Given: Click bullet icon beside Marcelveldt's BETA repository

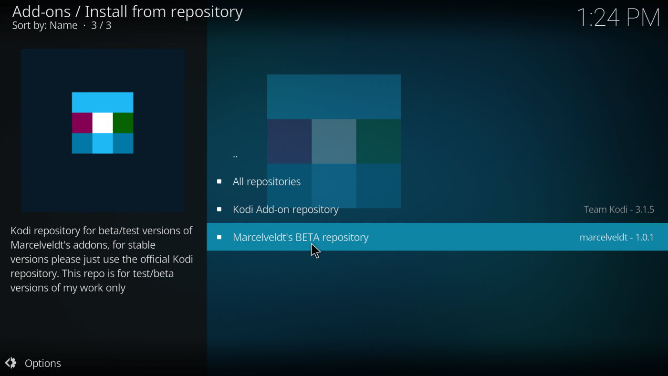Looking at the screenshot, I should [219, 237].
